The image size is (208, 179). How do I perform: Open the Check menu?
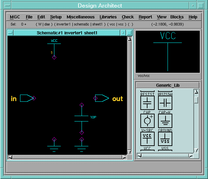coord(127,17)
